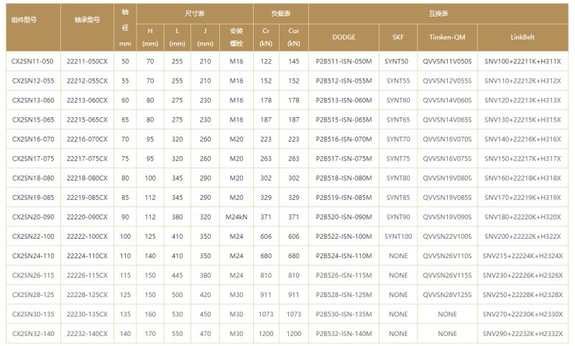Click the SYNT100 cell
Viewport: 575px width, 346px height.
[x=398, y=236]
